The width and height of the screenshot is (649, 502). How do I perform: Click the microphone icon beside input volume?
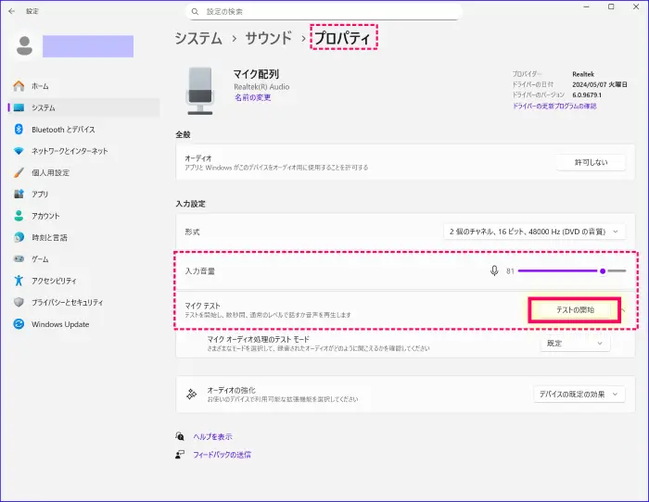click(494, 271)
